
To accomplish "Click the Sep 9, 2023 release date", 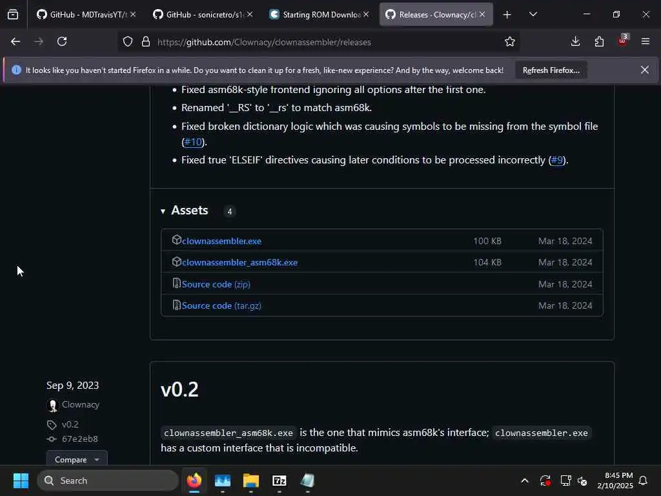I will [x=72, y=386].
